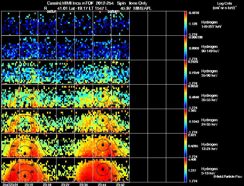Select the 24-35 keV image panel at 254T23:01
The width and height of the screenshot is (244, 186).
click(10, 121)
